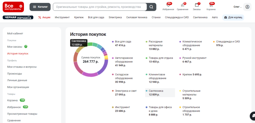Click the user profile avatar icon
The height and width of the screenshot is (123, 255).
click(247, 7)
